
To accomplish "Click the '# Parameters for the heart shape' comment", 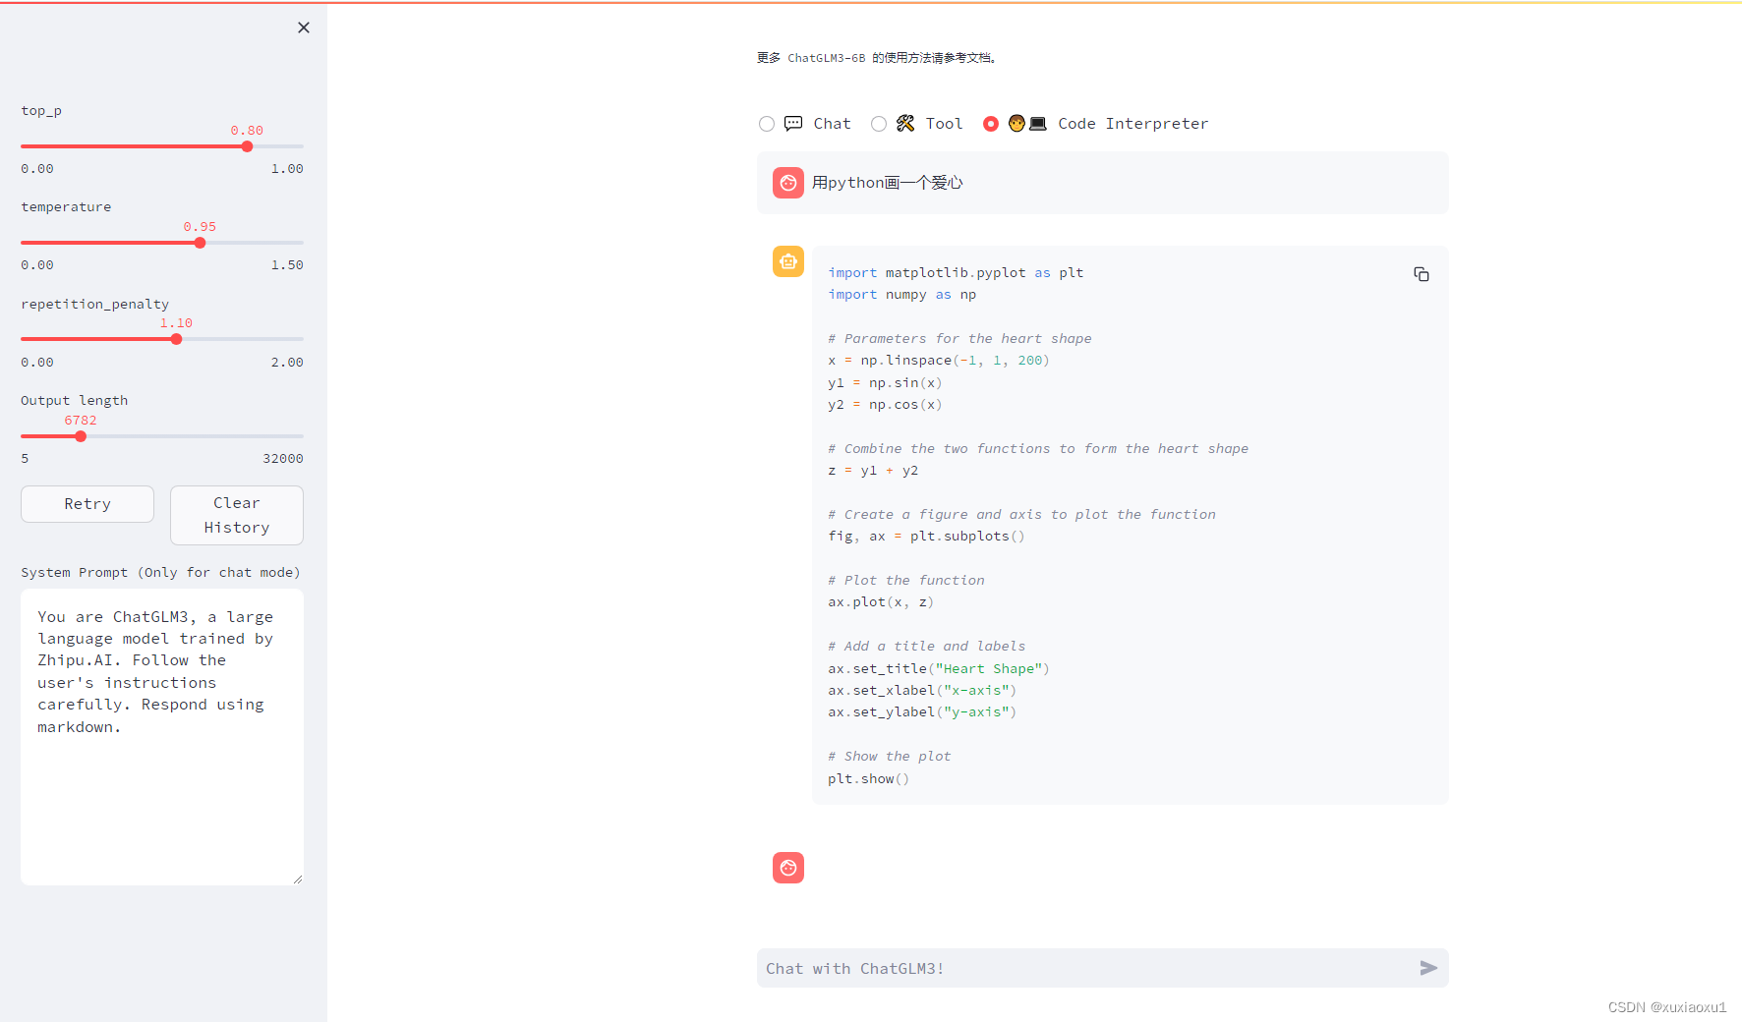I will [x=959, y=339].
